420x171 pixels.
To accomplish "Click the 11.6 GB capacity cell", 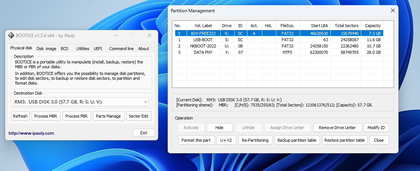I will pos(372,40).
